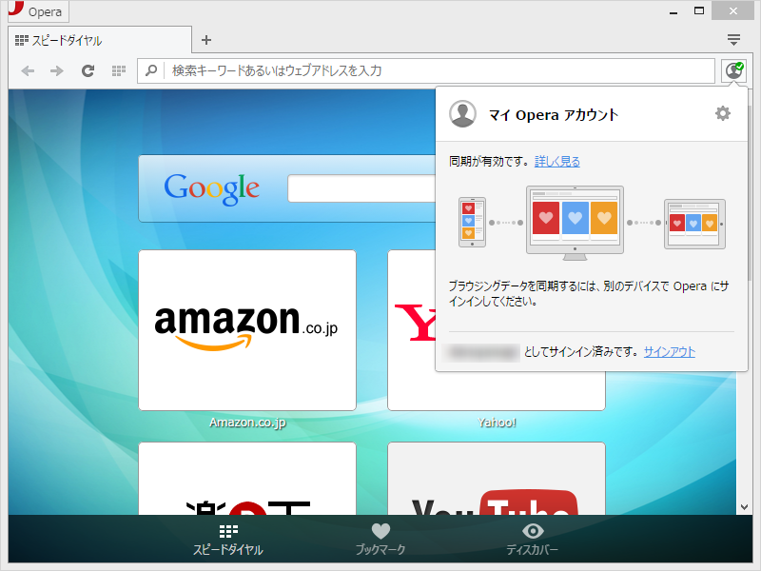The height and width of the screenshot is (571, 761).
Task: Open the extensions grid icon beside the address bar
Action: click(x=118, y=70)
